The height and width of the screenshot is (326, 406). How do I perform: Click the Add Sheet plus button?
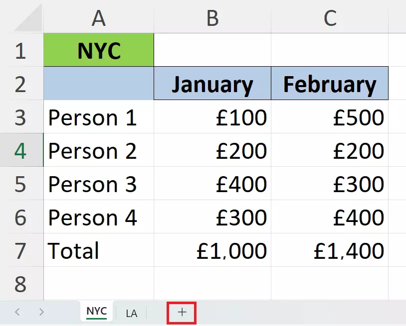coord(181,313)
